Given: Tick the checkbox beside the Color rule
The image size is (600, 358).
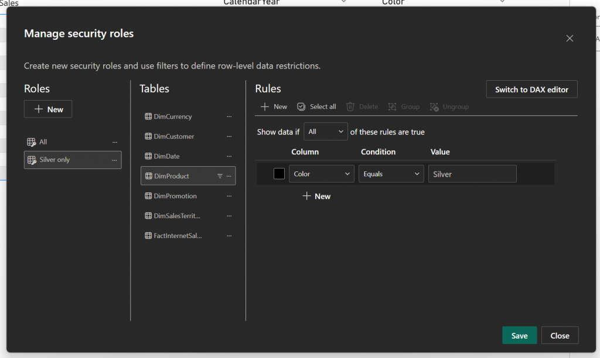Looking at the screenshot, I should (x=279, y=174).
